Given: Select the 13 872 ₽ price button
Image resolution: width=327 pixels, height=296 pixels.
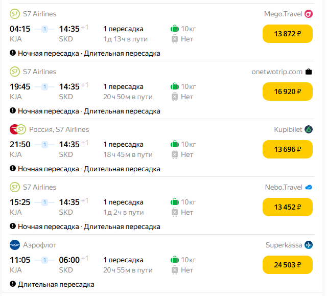Looking at the screenshot, I should [287, 34].
